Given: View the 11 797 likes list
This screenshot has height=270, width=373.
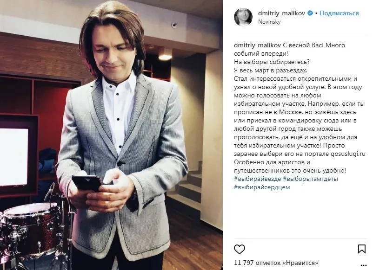Looking at the screenshot, I should point(276,263).
